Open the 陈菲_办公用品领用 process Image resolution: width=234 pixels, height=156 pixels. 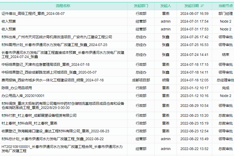point(17,88)
